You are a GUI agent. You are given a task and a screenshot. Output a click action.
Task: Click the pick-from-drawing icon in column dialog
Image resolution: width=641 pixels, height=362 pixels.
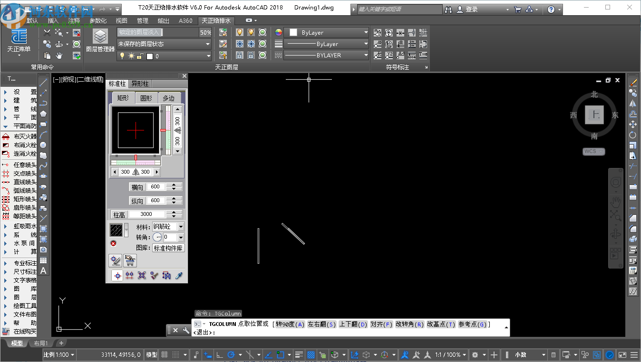[x=116, y=260]
